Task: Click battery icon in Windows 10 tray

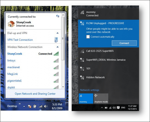Action: coord(106,108)
